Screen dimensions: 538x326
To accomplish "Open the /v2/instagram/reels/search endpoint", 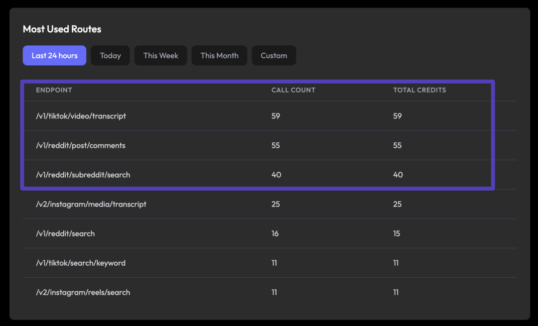I will click(x=83, y=292).
